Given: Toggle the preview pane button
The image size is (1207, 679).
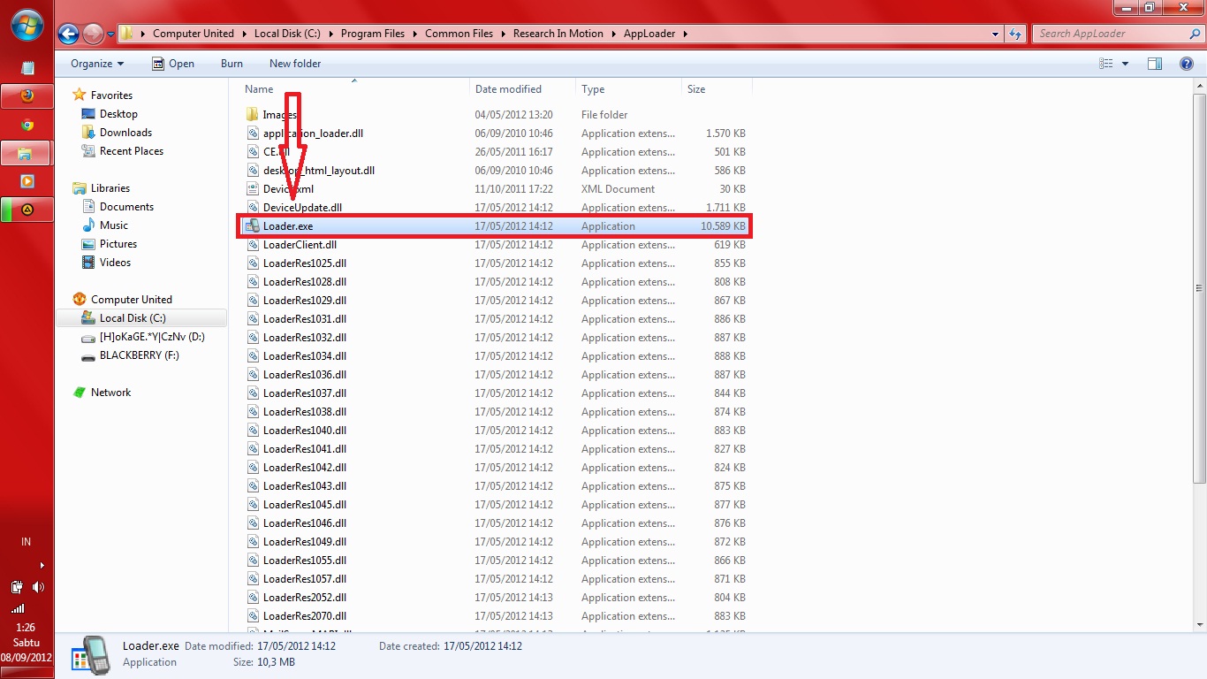Looking at the screenshot, I should (1154, 64).
